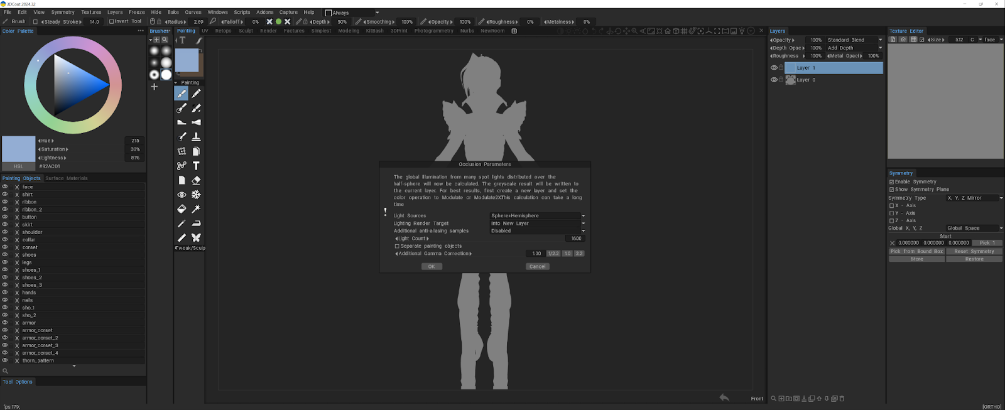Image resolution: width=1005 pixels, height=410 pixels.
Task: Open Add Depth dropdown in Layers
Action: point(854,48)
